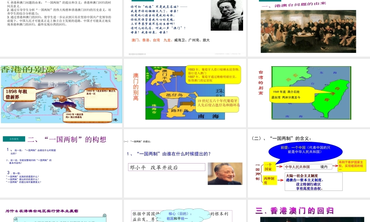The image size is (370, 222).
Task: Click the 新界 label on Hong Kong map
Action: click(x=53, y=84)
